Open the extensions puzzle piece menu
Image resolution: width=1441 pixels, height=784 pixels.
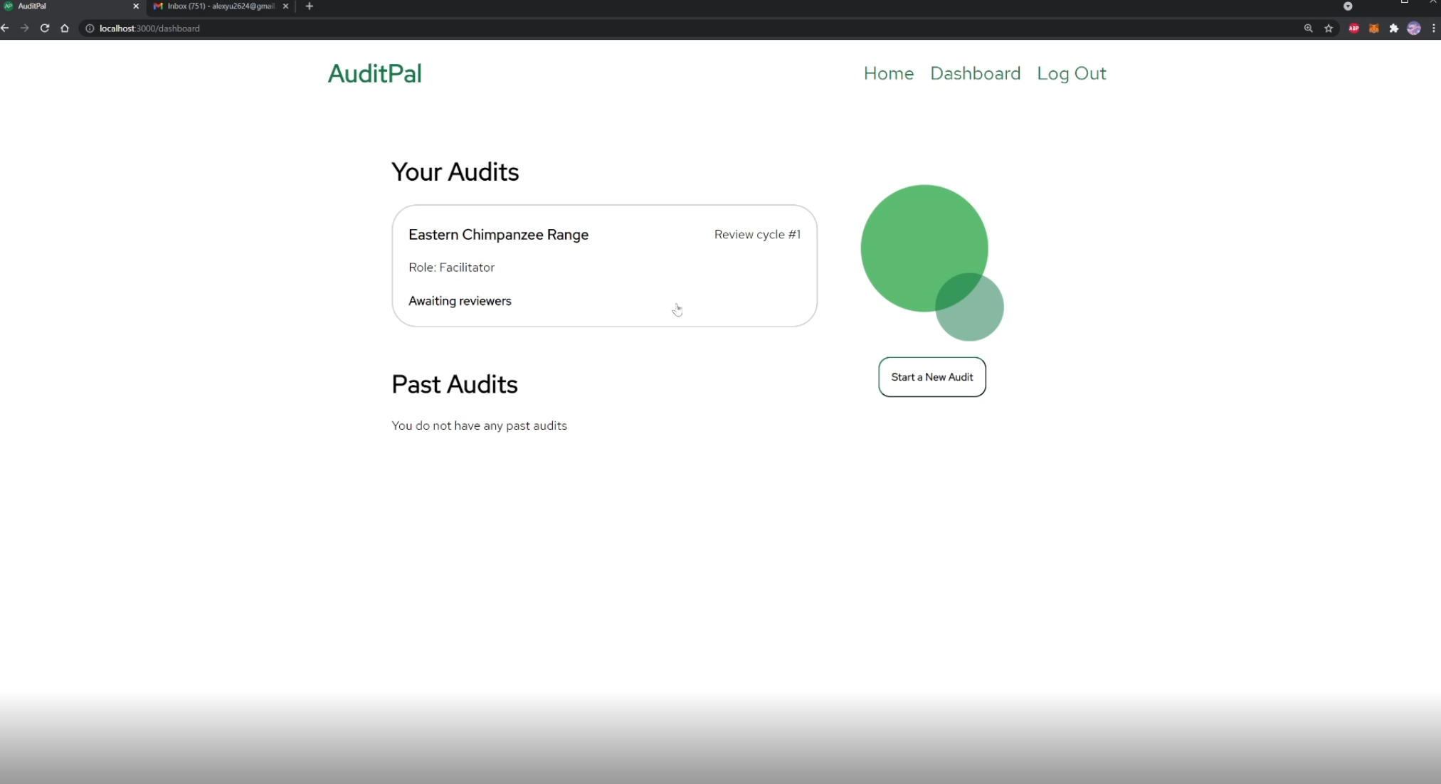1393,28
